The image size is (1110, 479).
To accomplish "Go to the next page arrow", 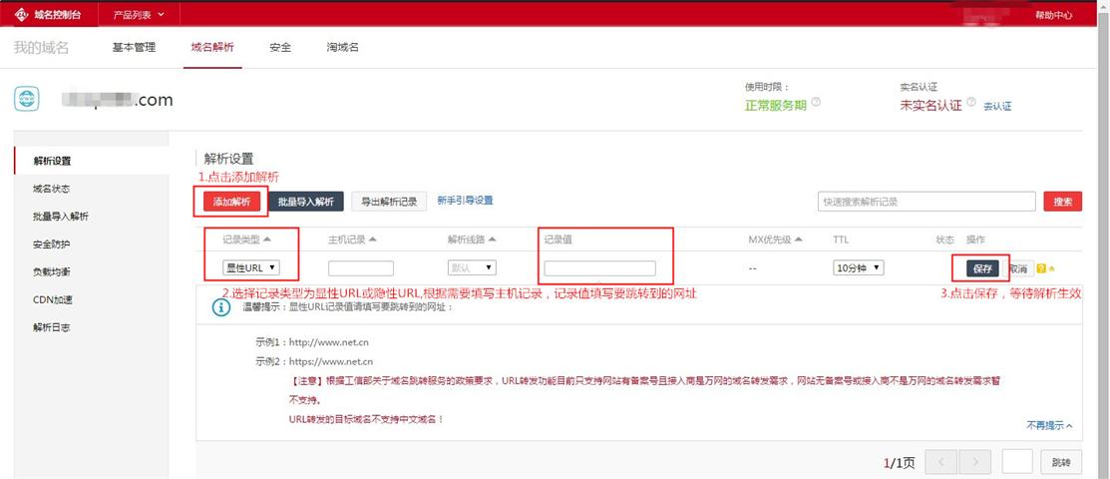I will point(974,462).
